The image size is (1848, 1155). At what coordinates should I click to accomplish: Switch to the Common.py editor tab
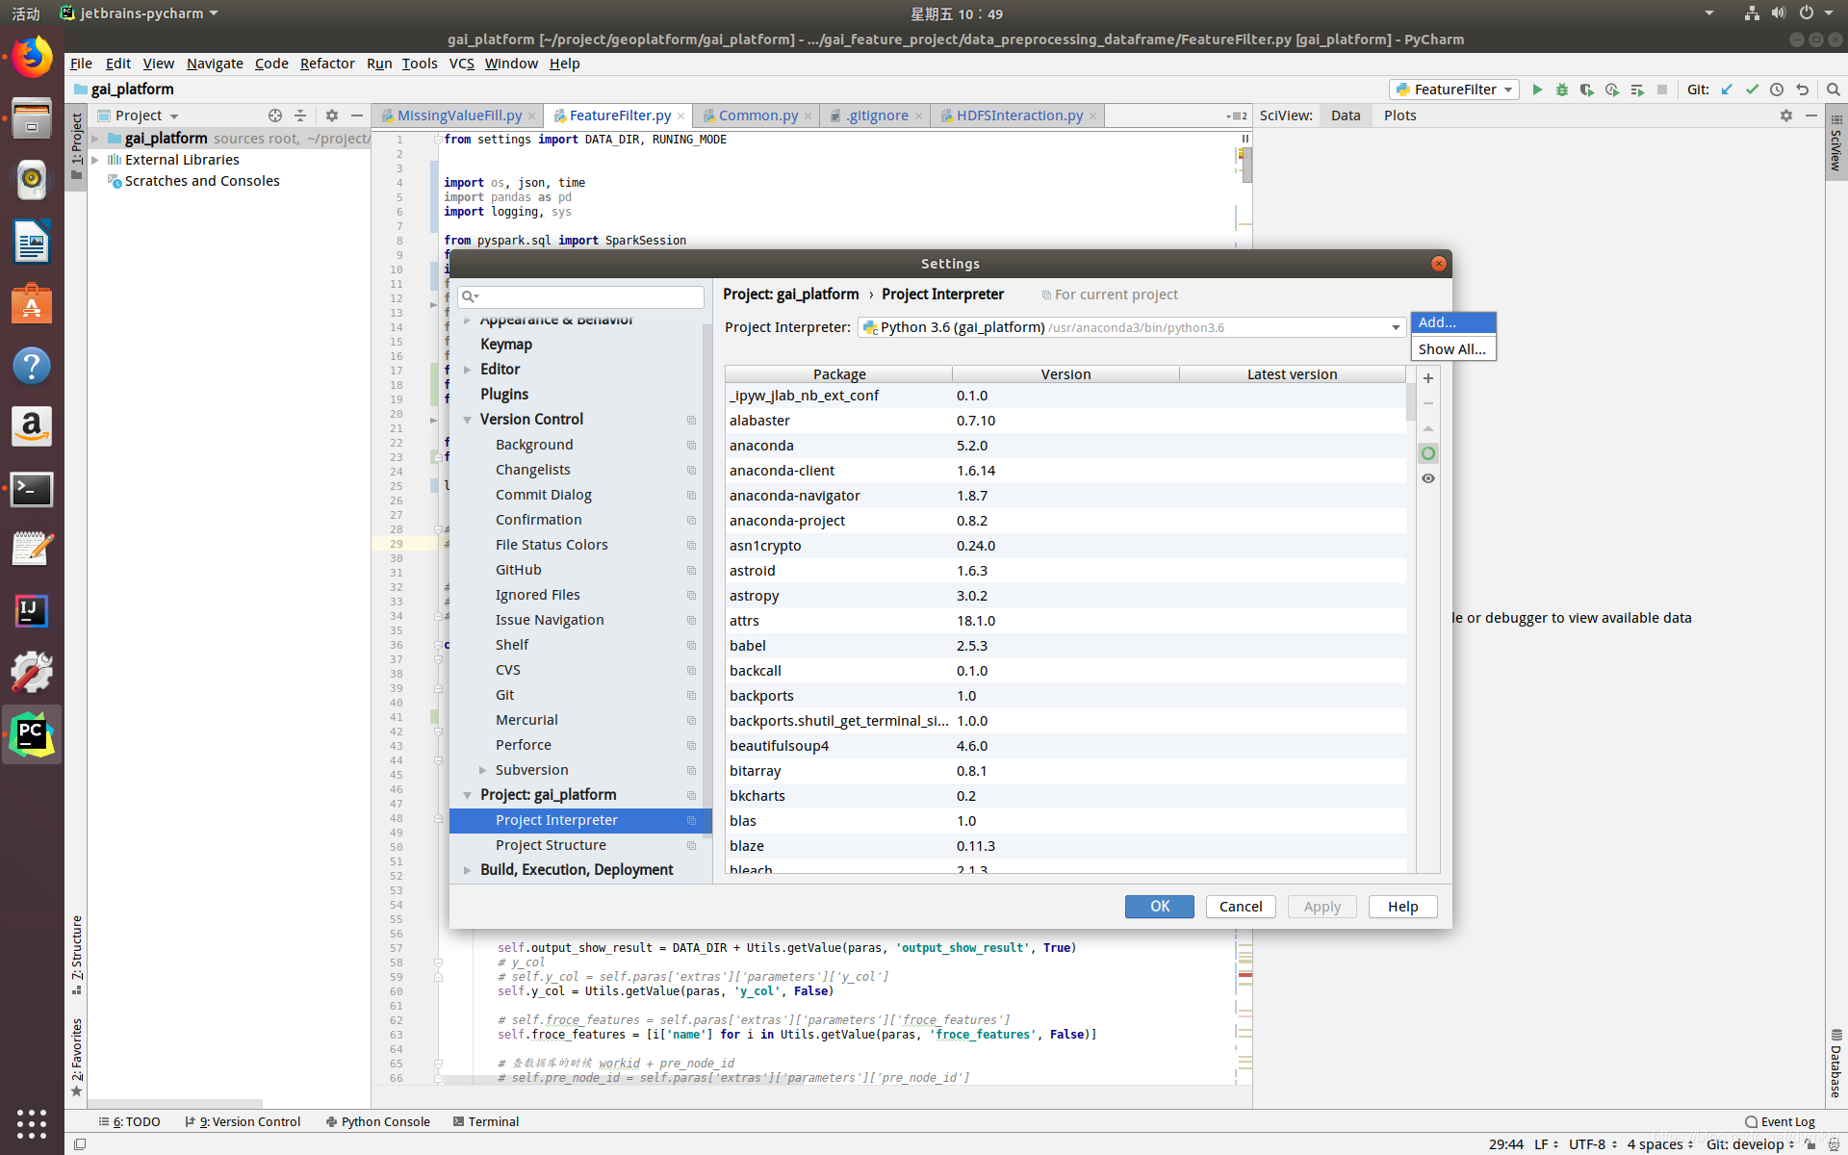(x=757, y=115)
